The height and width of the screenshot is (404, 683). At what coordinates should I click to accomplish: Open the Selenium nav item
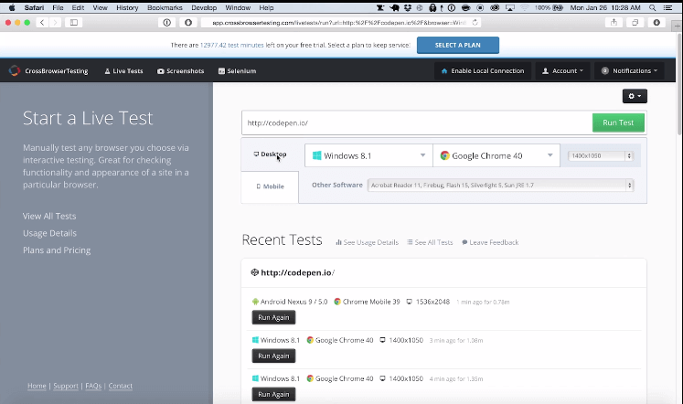pyautogui.click(x=237, y=71)
